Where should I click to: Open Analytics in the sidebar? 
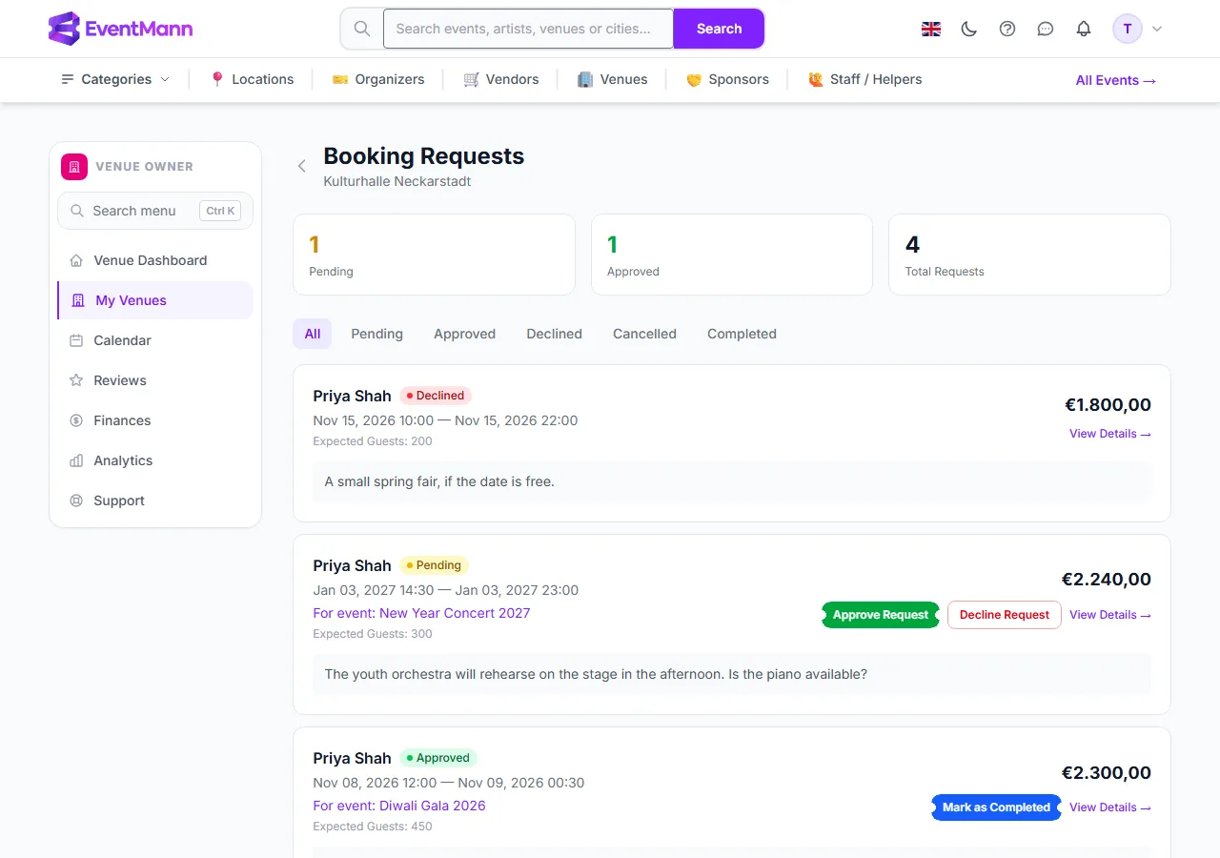coord(155,460)
